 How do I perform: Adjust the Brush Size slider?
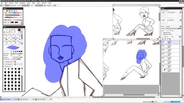click(17, 54)
